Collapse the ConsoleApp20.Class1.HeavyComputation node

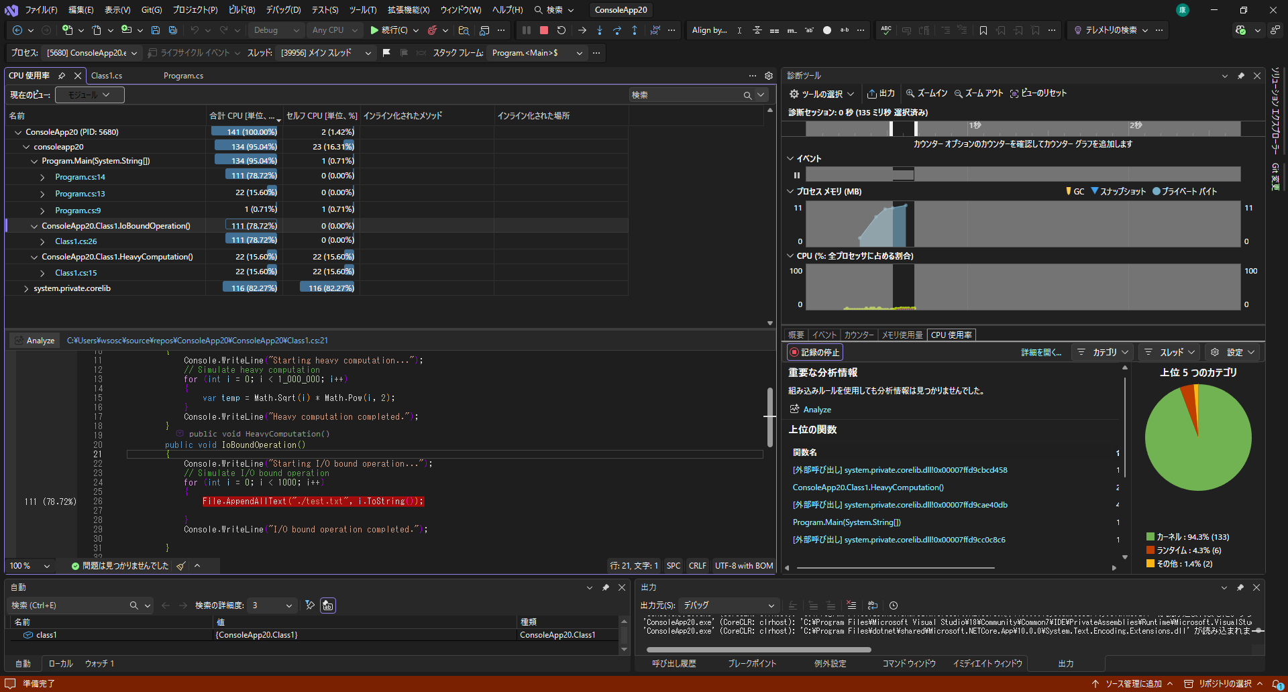pos(34,256)
